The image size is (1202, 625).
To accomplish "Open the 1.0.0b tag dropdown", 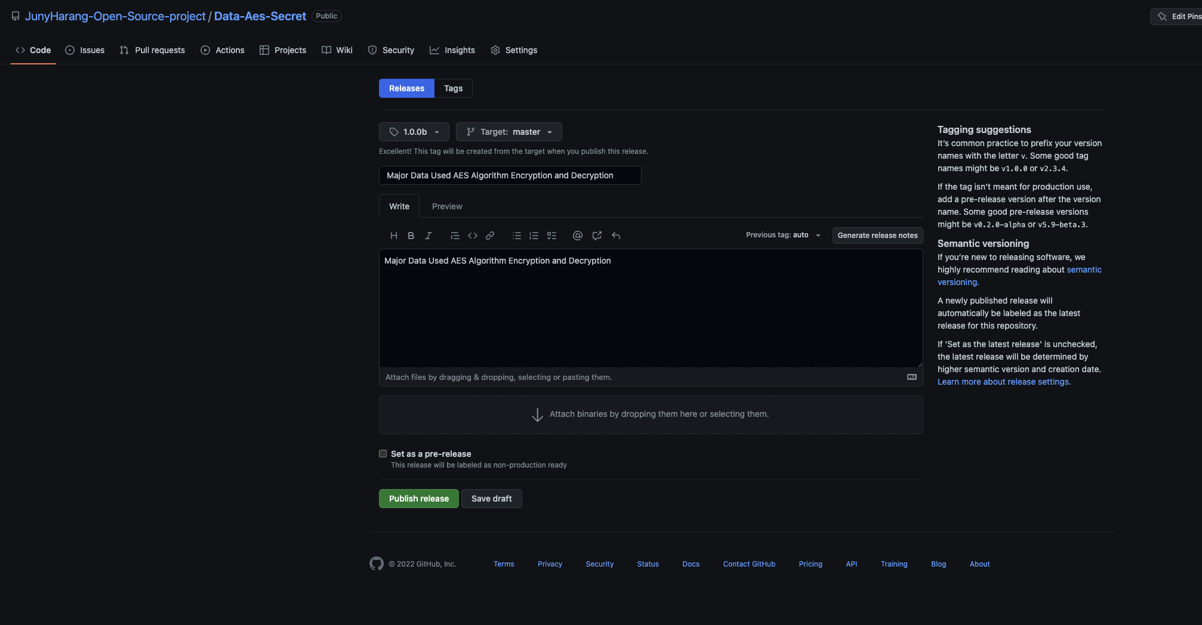I will tap(414, 132).
